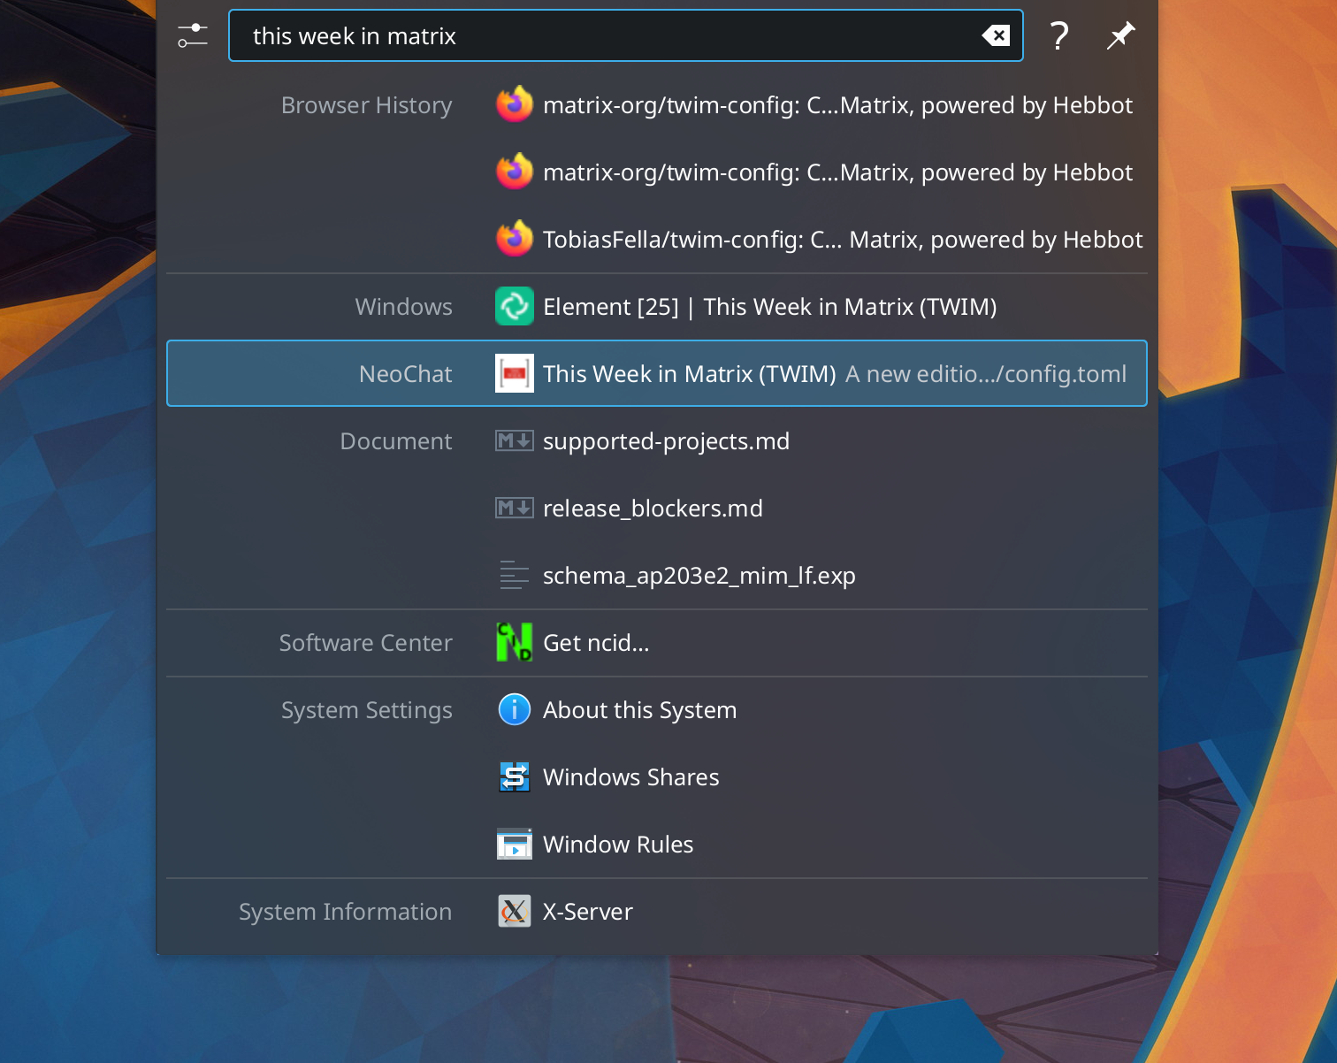Viewport: 1337px width, 1063px height.
Task: Clear the search text field
Action: click(x=996, y=36)
